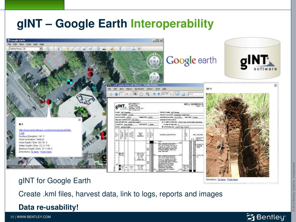The height and width of the screenshot is (222, 296).
Task: Open the Help menu in Google Earth
Action: (42, 44)
